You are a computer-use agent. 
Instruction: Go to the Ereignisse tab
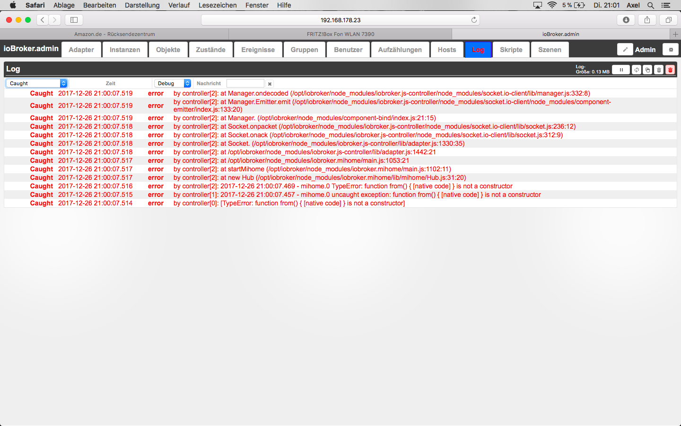[x=258, y=50]
